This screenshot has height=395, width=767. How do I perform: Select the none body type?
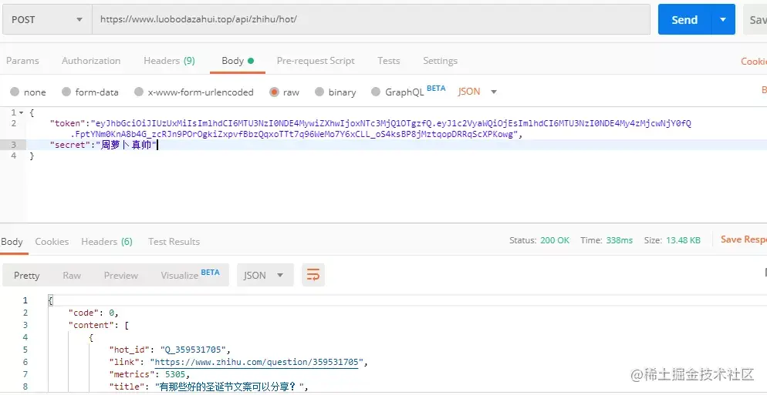coord(28,92)
